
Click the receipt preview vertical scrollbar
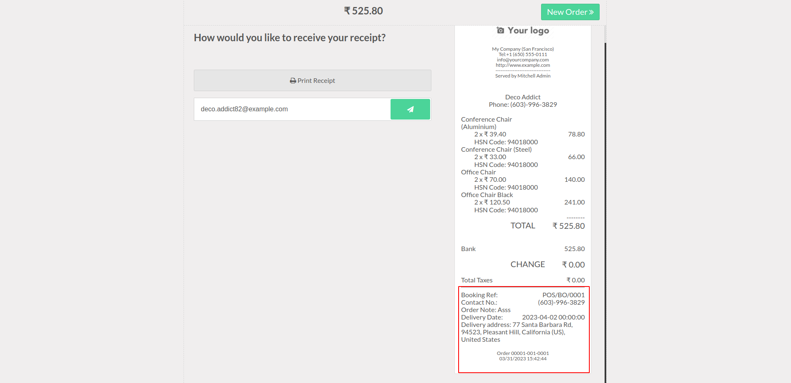click(605, 206)
